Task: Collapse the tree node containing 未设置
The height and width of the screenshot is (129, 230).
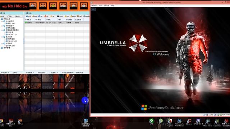Action: pyautogui.click(x=2, y=30)
